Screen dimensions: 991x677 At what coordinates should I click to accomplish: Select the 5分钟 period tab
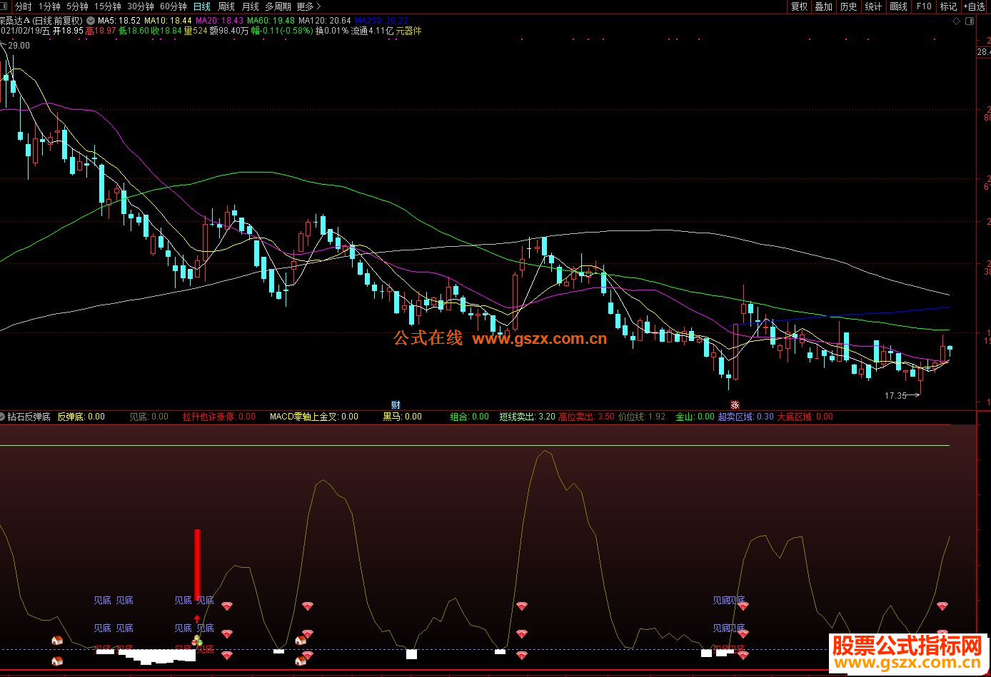77,6
